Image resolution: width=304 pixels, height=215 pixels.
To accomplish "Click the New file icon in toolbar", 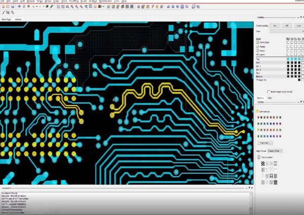I will tap(4, 7).
